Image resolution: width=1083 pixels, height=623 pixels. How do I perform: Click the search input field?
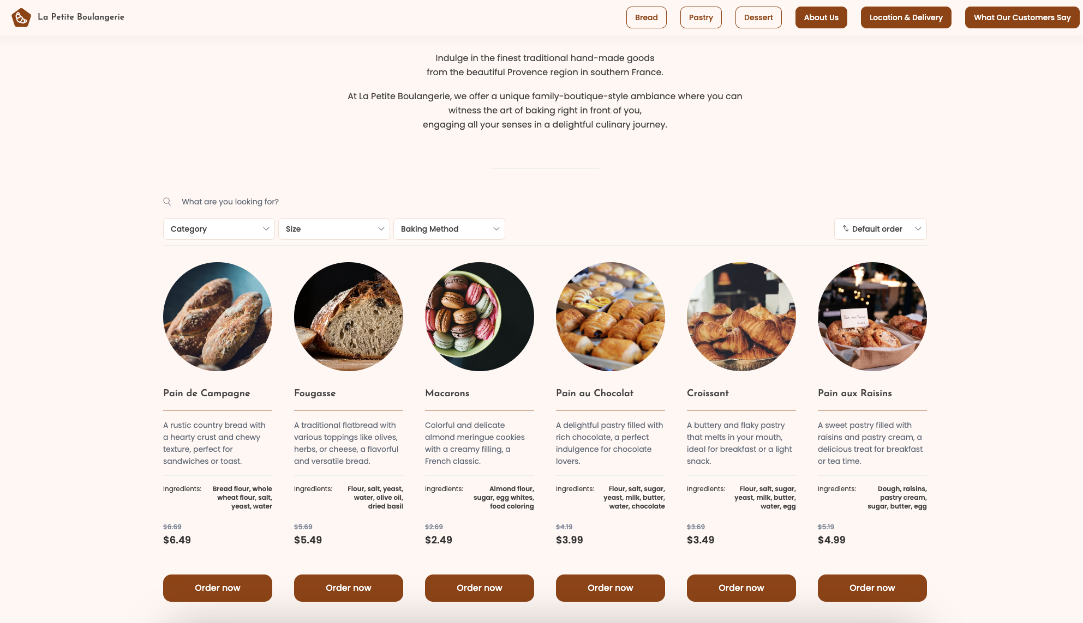(231, 202)
